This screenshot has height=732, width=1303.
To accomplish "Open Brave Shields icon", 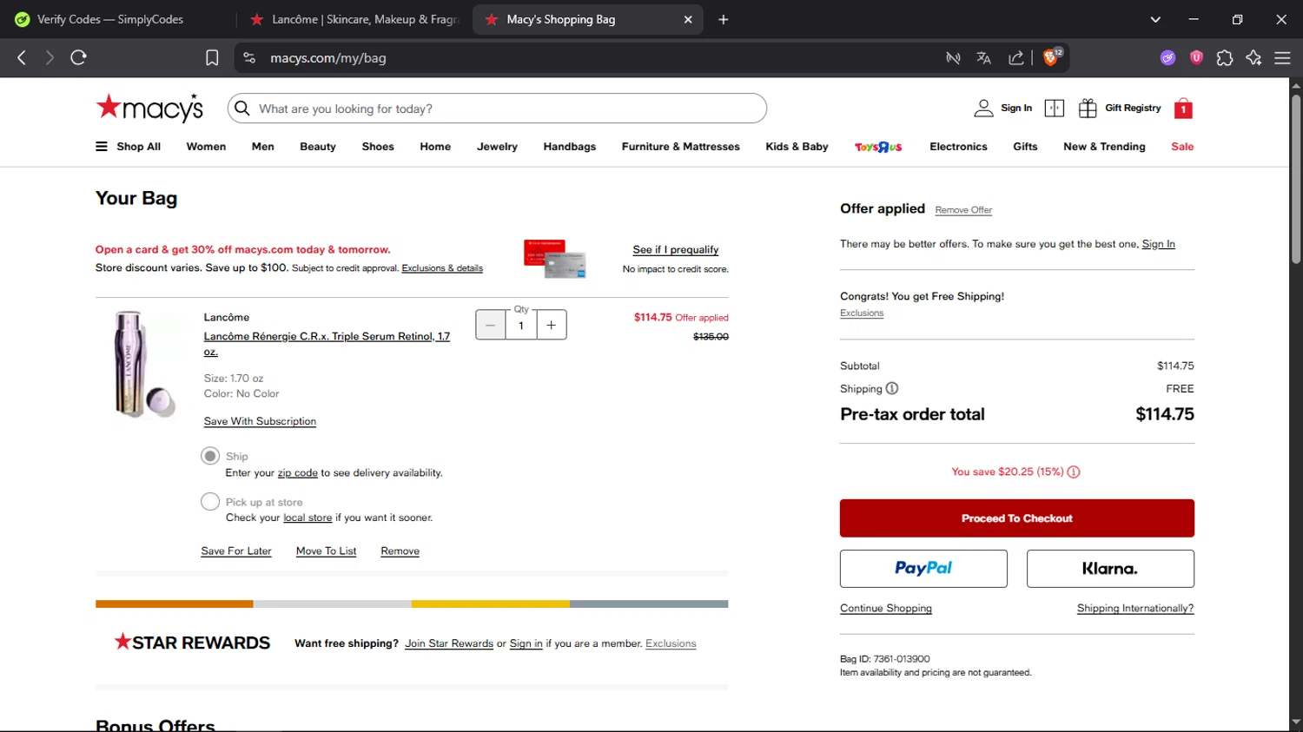I will [x=1051, y=57].
